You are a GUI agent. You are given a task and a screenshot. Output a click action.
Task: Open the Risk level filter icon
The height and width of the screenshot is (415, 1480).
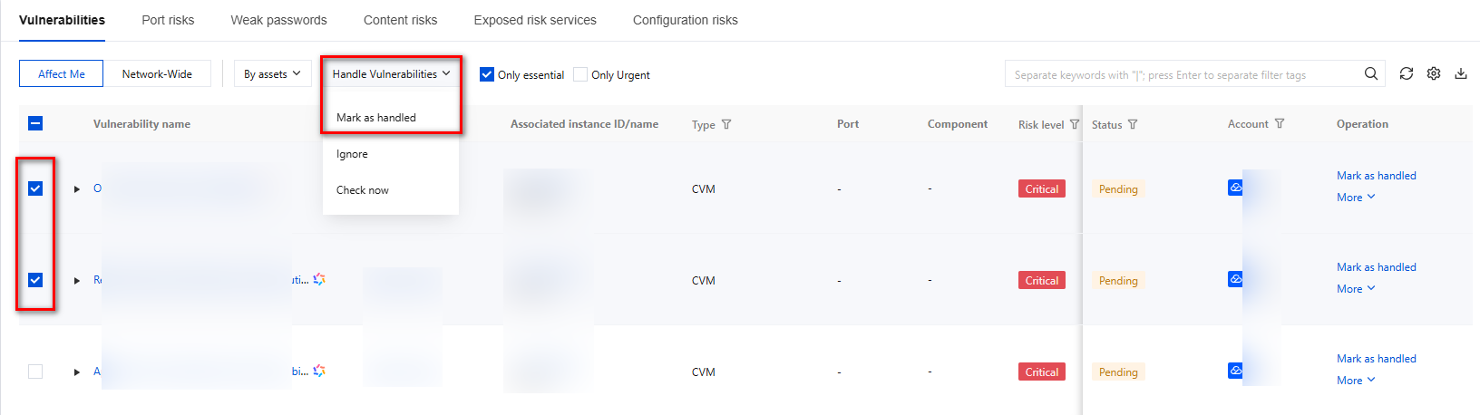1075,124
